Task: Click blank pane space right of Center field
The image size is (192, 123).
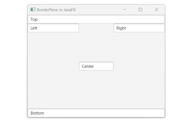Action: pos(139,66)
